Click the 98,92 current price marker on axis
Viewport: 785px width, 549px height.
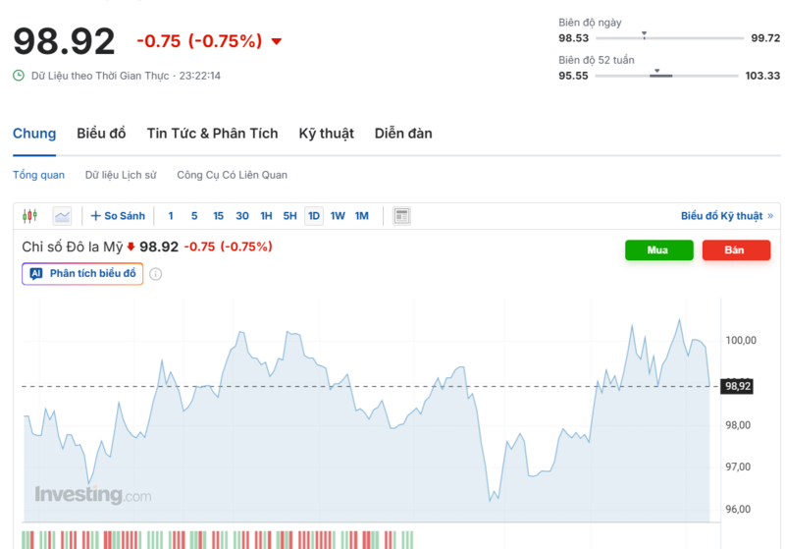tap(737, 386)
